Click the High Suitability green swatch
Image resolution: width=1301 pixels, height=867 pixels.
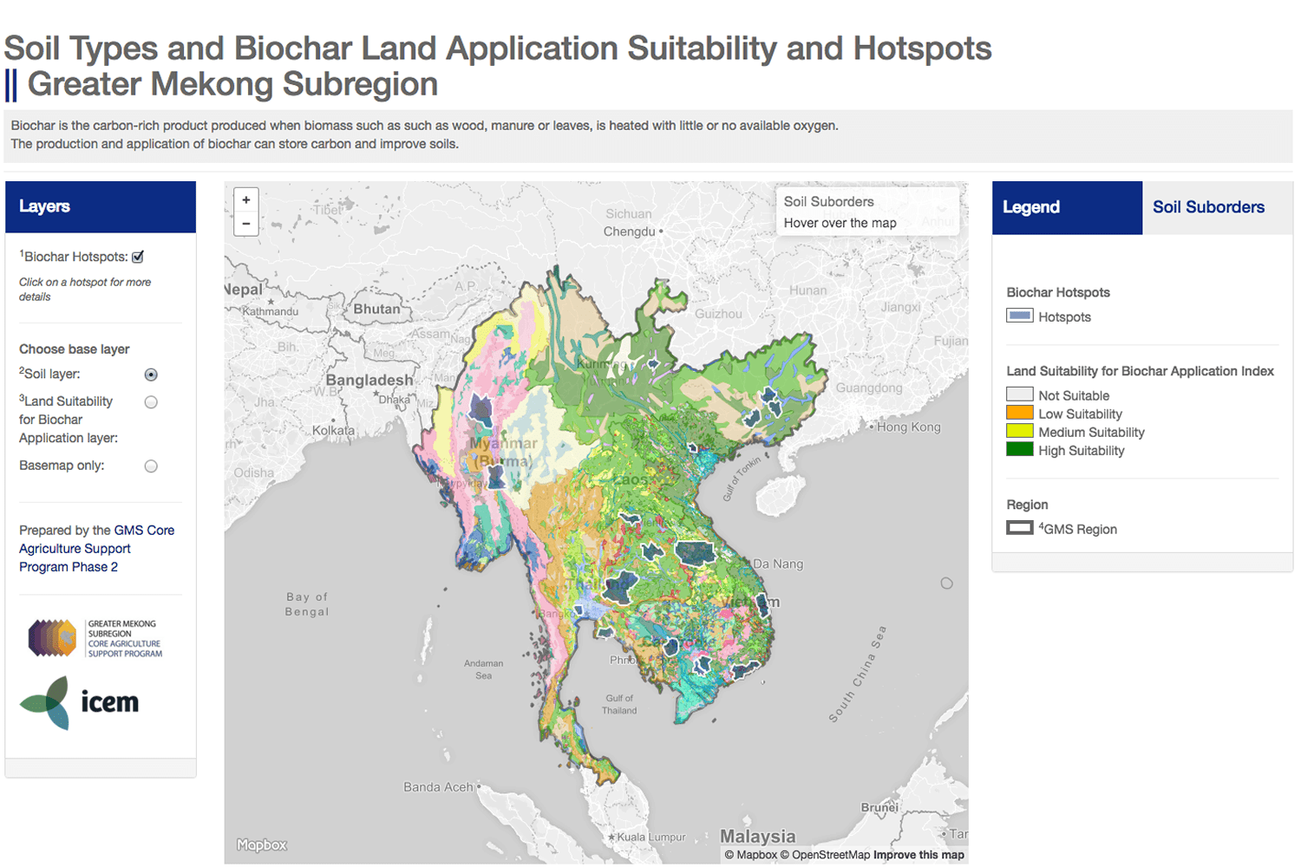tap(1019, 449)
